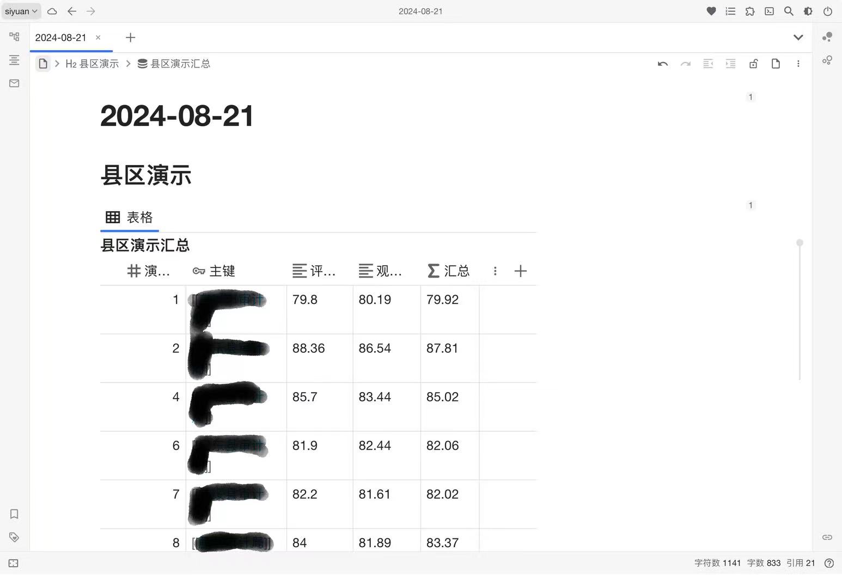Click the cloud sync icon
Image resolution: width=842 pixels, height=588 pixels.
click(x=52, y=11)
